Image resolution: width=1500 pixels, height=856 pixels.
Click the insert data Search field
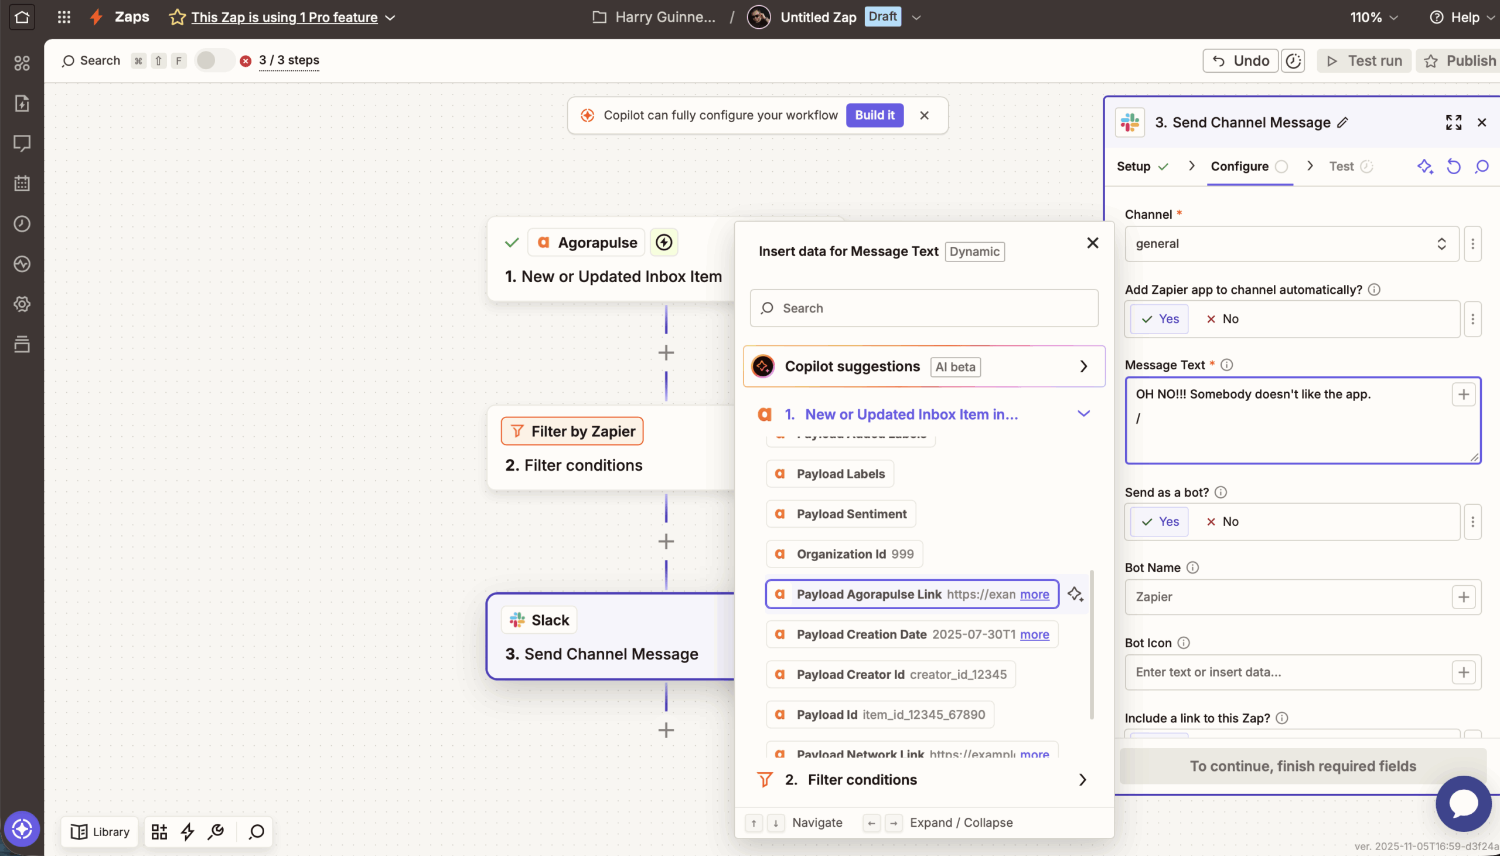[x=923, y=308]
